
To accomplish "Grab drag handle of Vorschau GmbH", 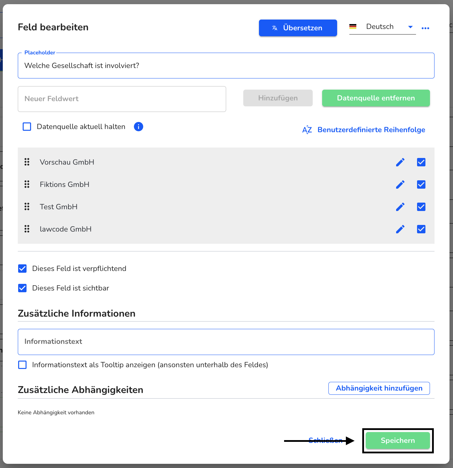I will click(27, 162).
